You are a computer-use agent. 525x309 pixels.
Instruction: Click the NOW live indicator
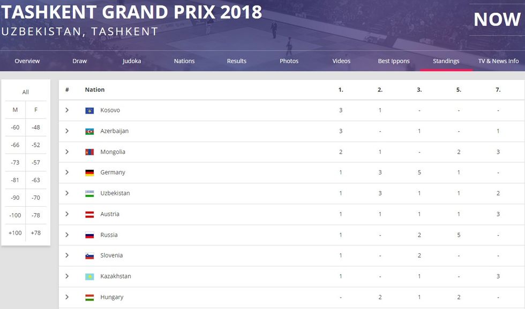click(497, 19)
